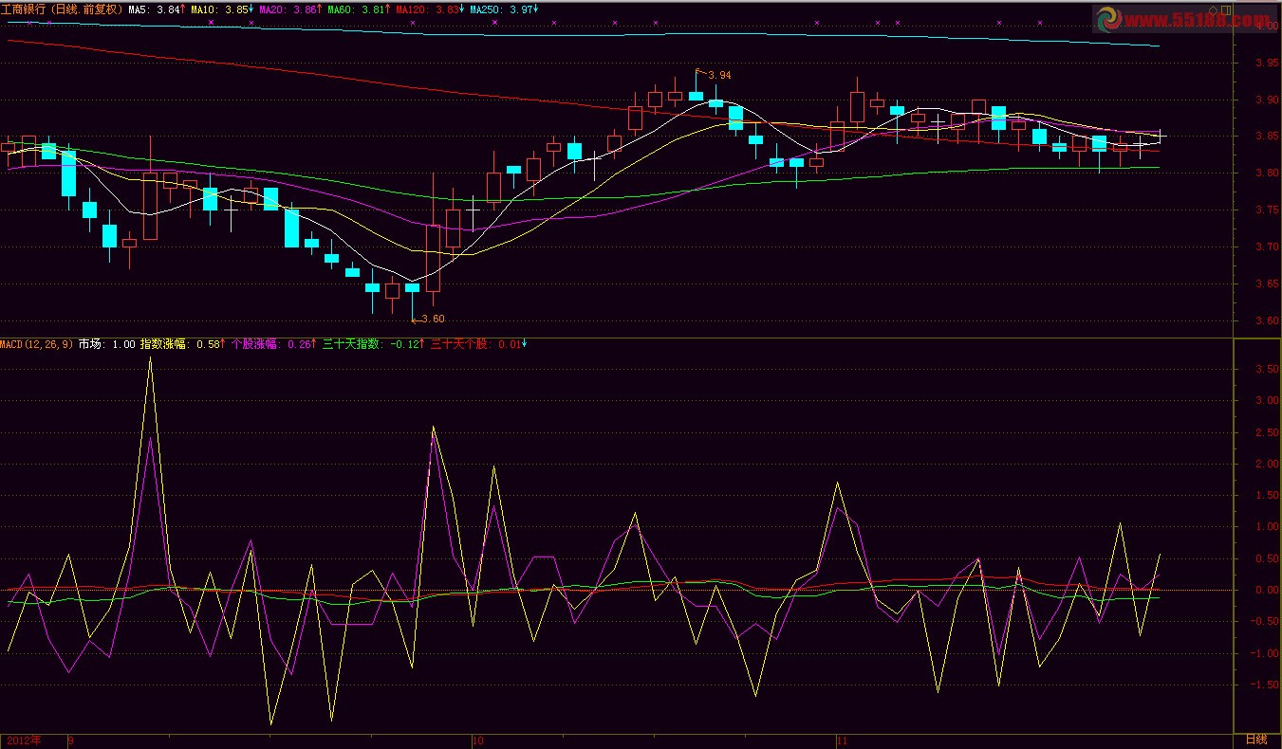This screenshot has width=1282, height=749.
Task: Click the 三十天指数: -0.12 label
Action: (374, 344)
